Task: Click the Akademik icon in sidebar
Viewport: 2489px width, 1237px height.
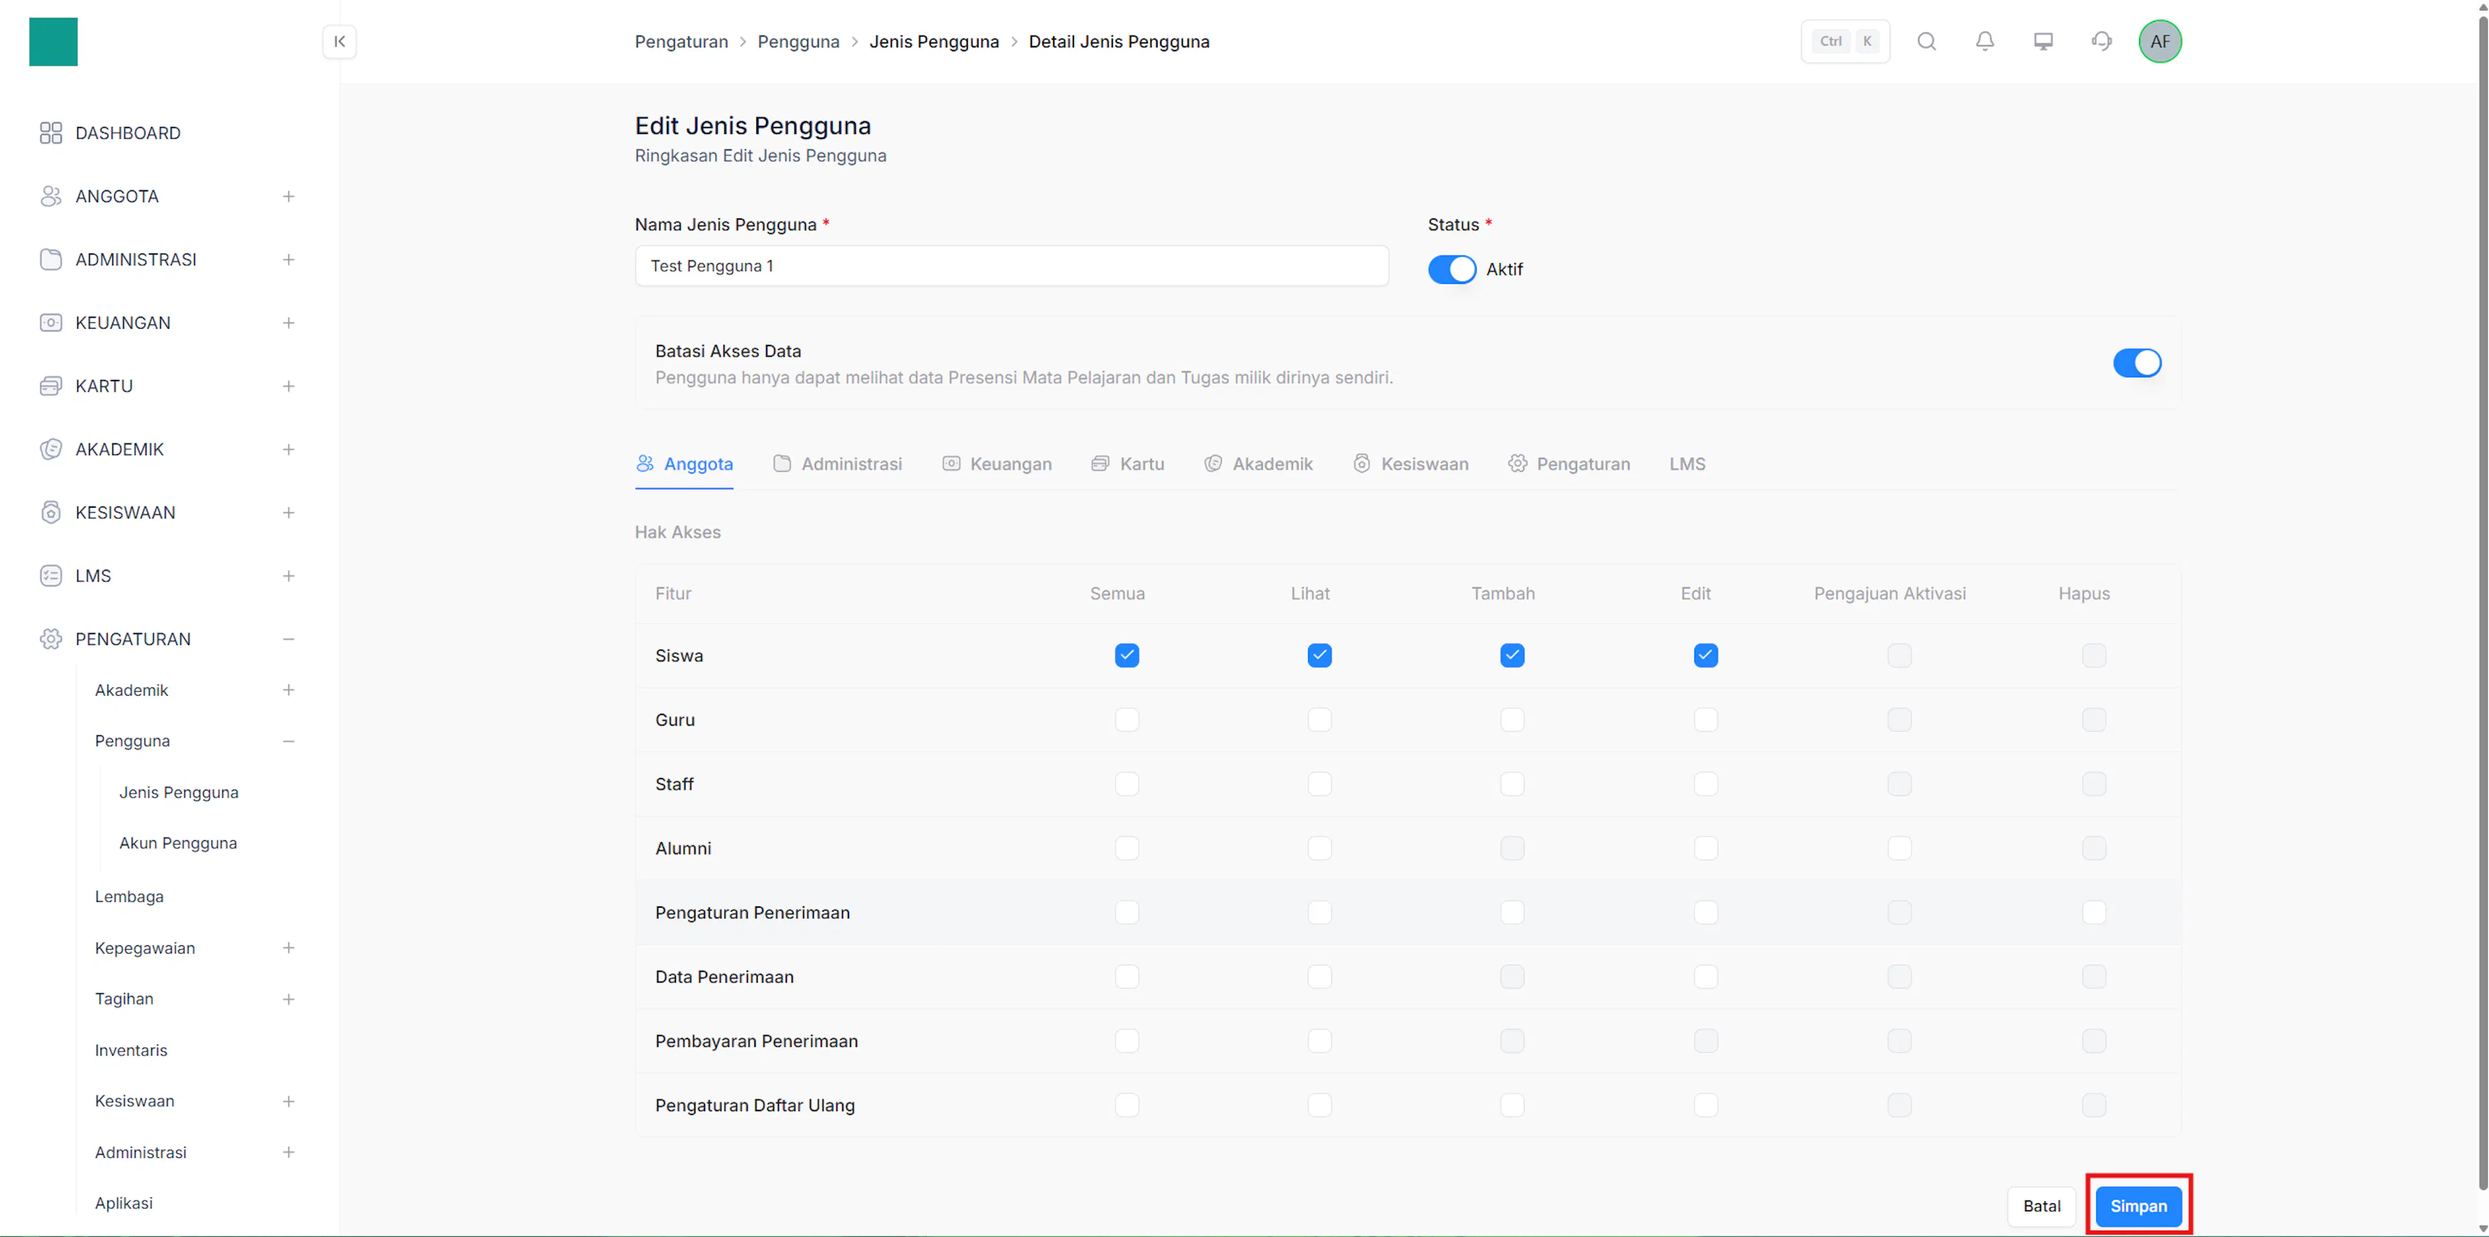Action: (51, 449)
